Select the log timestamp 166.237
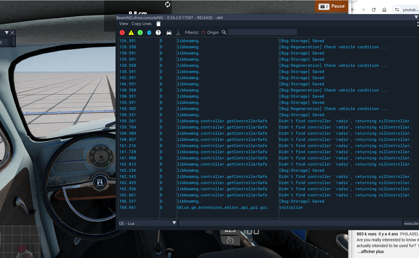Image resolution: width=419 pixels, height=258 pixels. click(128, 201)
